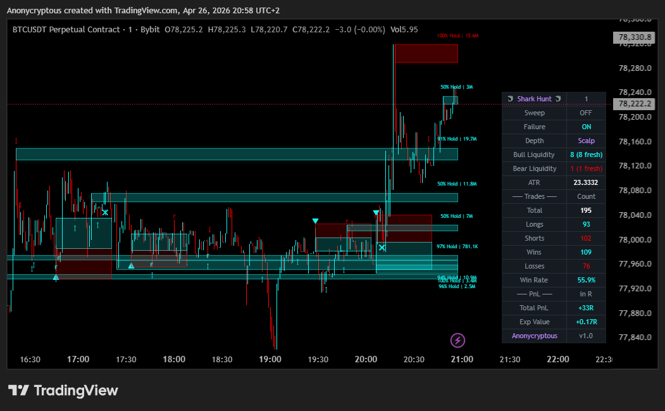The width and height of the screenshot is (665, 411).
Task: Click the up triangle marker near 16:45
Action: [56, 277]
